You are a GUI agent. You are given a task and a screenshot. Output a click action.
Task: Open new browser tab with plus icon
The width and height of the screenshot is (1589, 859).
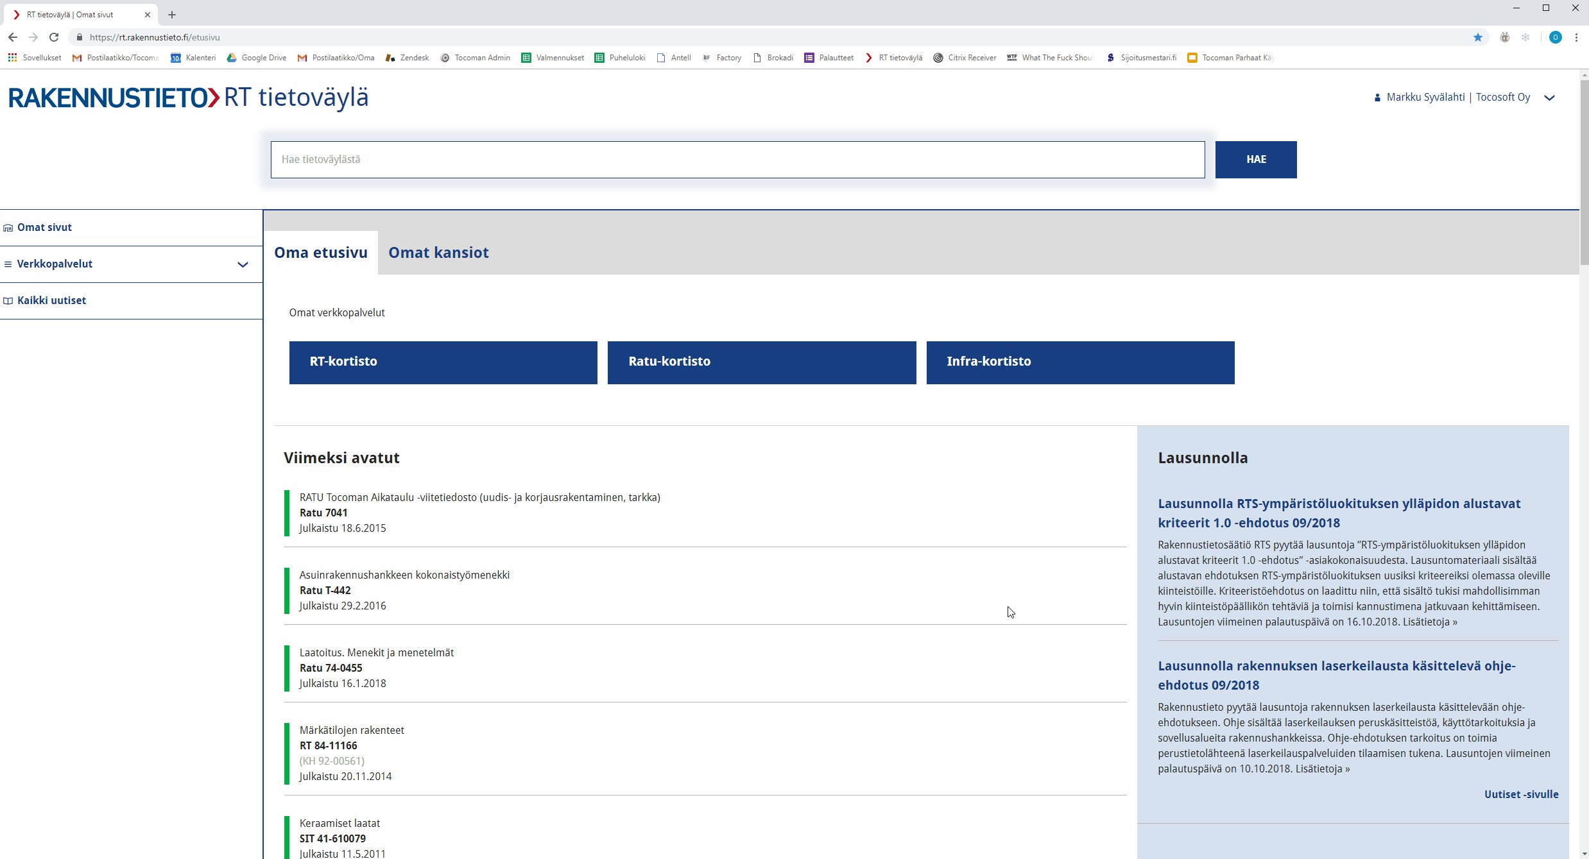[172, 15]
